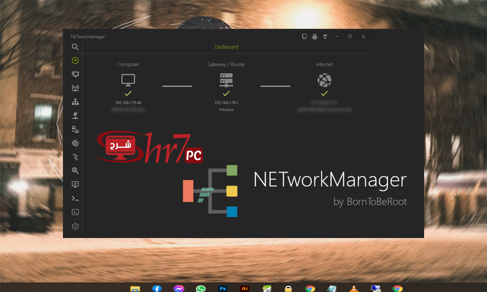Open the radar-style Traceroute icon in sidebar
Screen dimensions: 487x292
(x=75, y=143)
